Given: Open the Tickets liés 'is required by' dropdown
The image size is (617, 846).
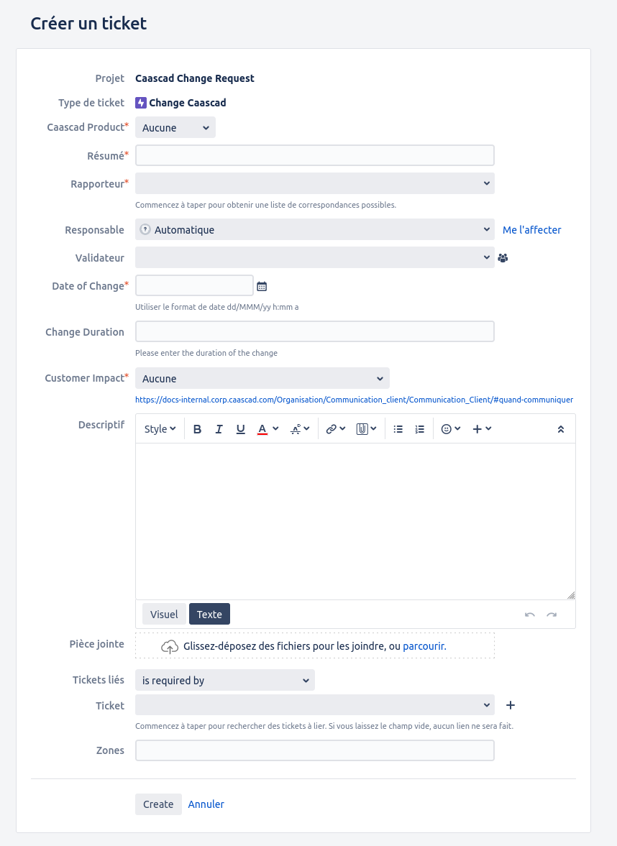Looking at the screenshot, I should coord(224,681).
